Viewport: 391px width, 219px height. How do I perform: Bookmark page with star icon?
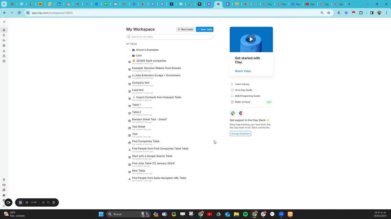coord(329,13)
